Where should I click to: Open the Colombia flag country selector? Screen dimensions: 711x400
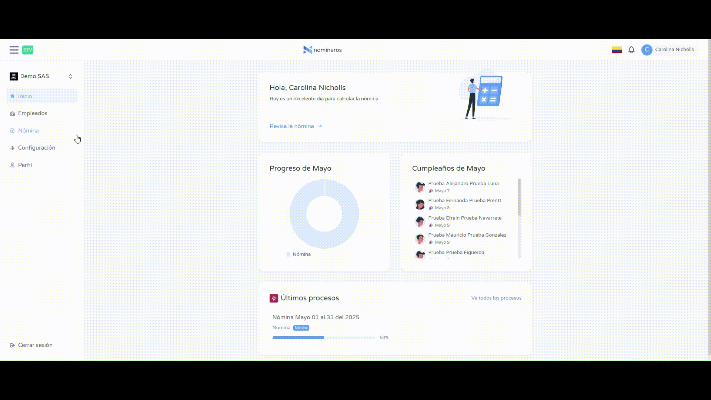[617, 50]
